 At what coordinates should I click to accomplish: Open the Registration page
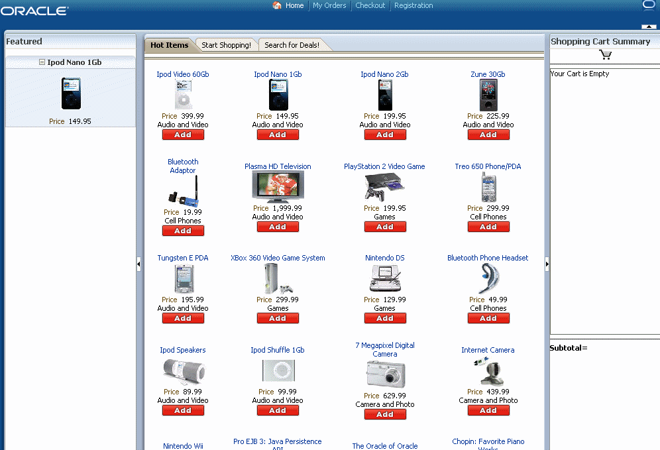(413, 5)
